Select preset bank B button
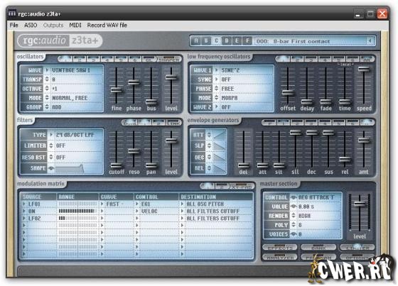 coord(206,40)
